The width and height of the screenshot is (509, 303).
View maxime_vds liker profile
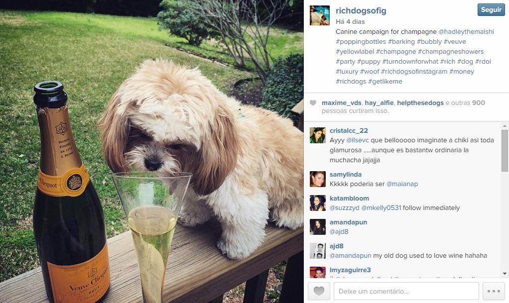341,102
